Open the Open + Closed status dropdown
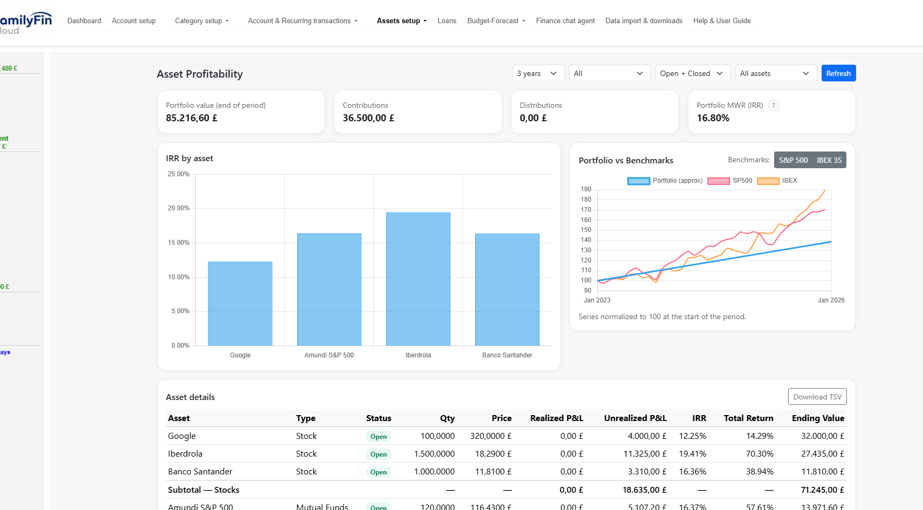The image size is (923, 510). tap(693, 73)
